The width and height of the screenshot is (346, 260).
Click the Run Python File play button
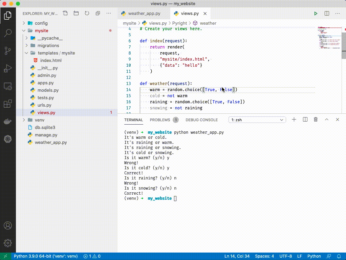point(316,14)
